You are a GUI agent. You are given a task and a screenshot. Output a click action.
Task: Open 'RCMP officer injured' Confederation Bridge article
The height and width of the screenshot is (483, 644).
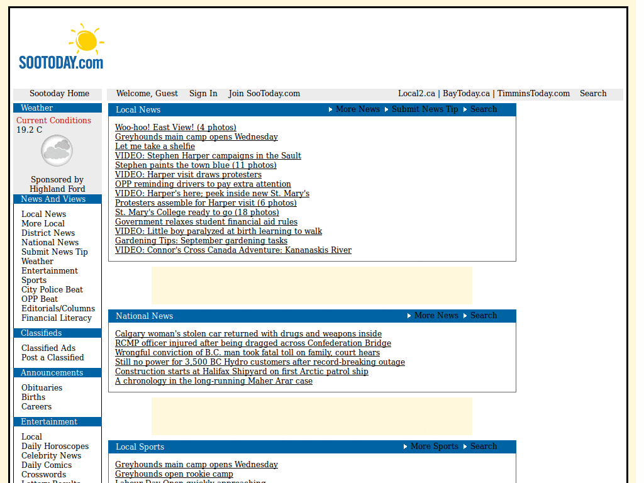pyautogui.click(x=253, y=343)
